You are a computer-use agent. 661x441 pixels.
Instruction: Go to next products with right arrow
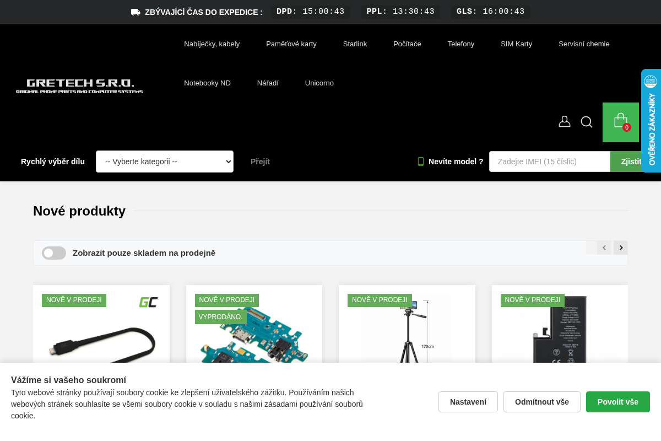click(x=621, y=248)
